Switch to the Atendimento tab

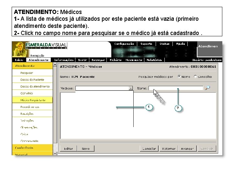point(39,60)
